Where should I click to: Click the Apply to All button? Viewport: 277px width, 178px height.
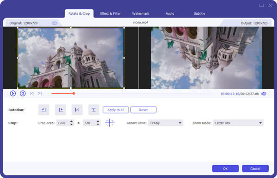[116, 110]
